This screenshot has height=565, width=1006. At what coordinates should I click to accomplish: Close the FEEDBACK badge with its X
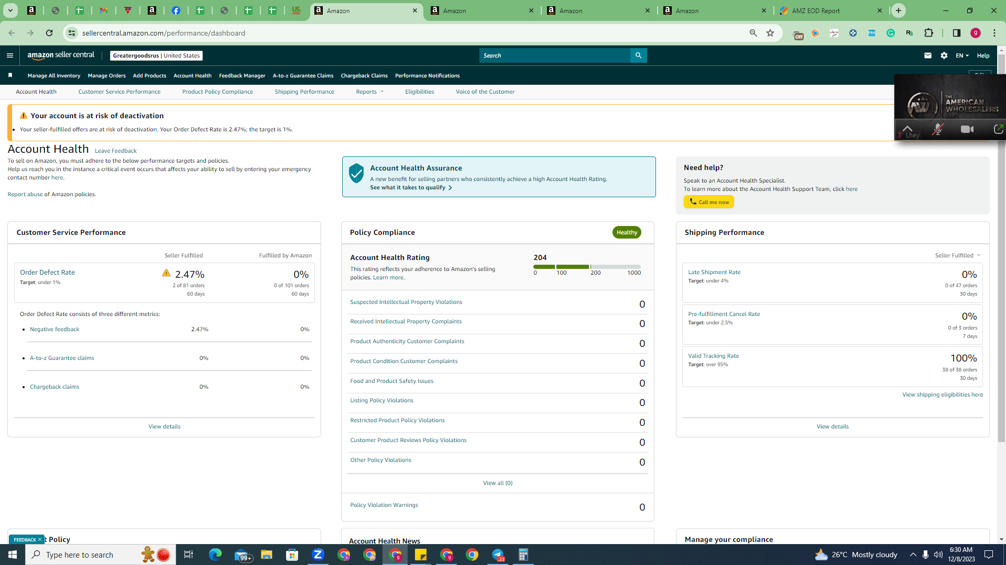39,539
